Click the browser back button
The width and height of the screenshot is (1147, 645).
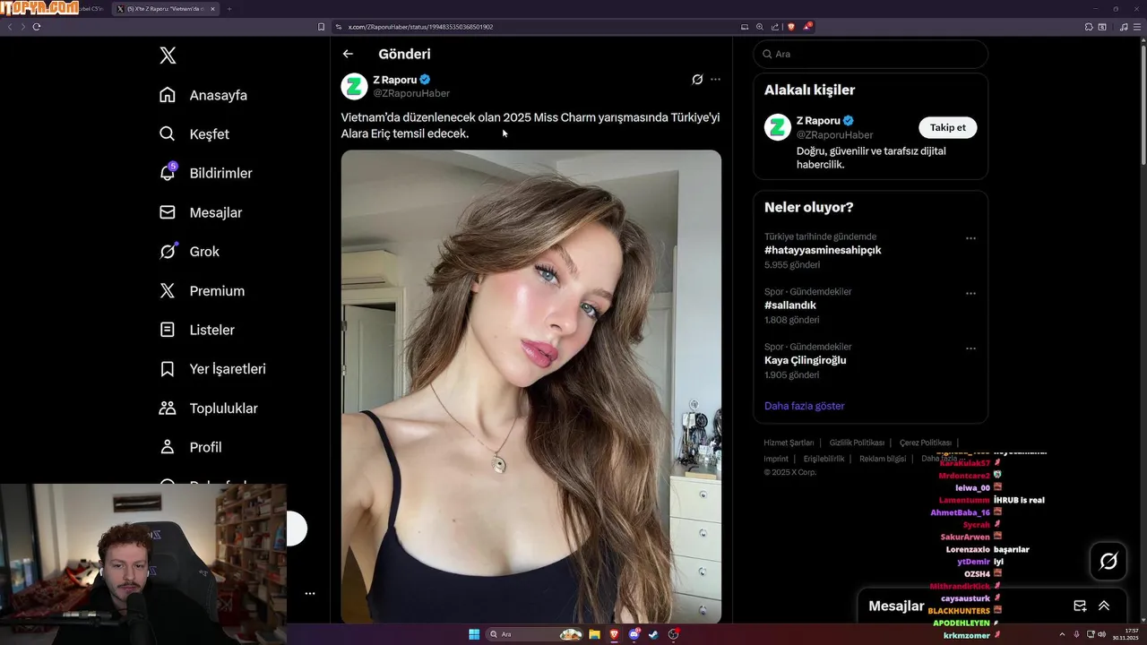click(x=10, y=27)
